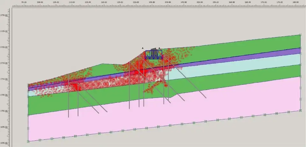The image size is (306, 147).
Task: Click the 170.00 horizontal ruler label
Action: click(264, 2)
